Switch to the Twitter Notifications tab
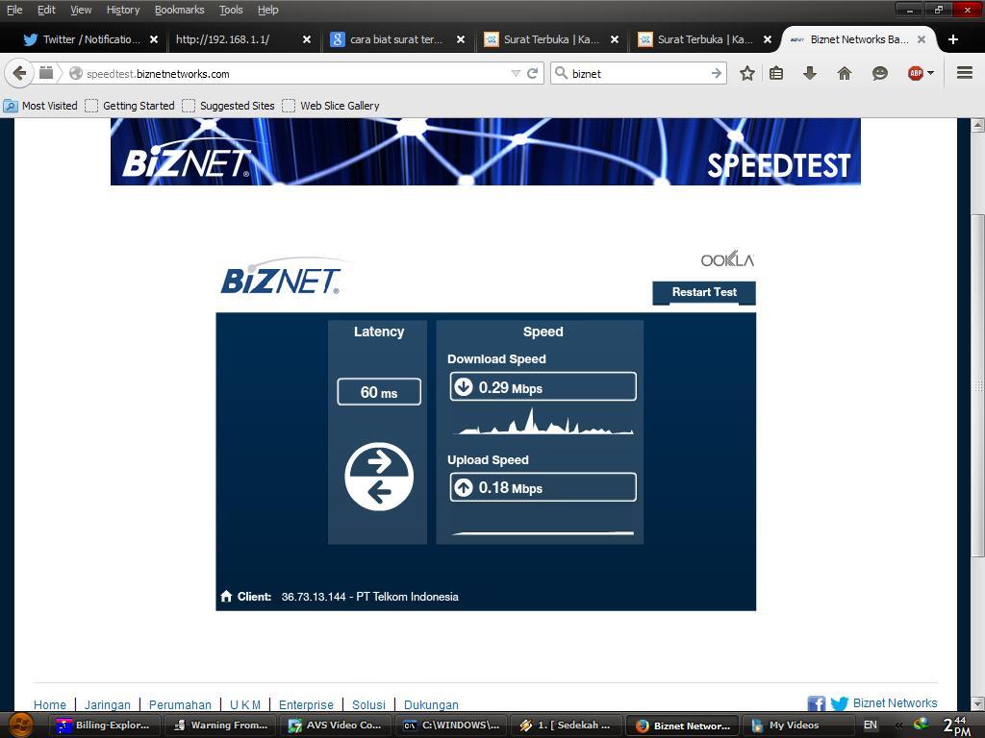Image resolution: width=985 pixels, height=738 pixels. tap(91, 39)
